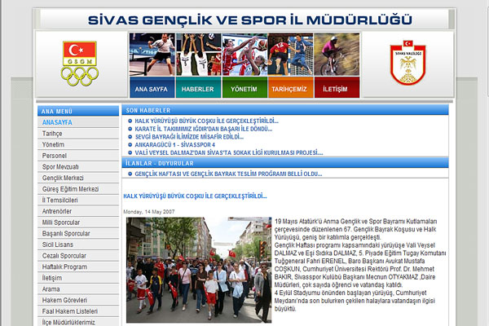This screenshot has height=326, width=489.
Task: Click the bullet icon beside Vali Veysel news
Action: click(x=130, y=152)
